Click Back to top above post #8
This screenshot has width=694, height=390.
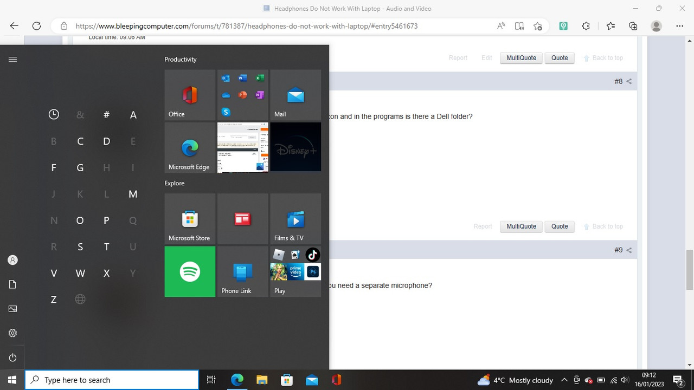point(603,58)
